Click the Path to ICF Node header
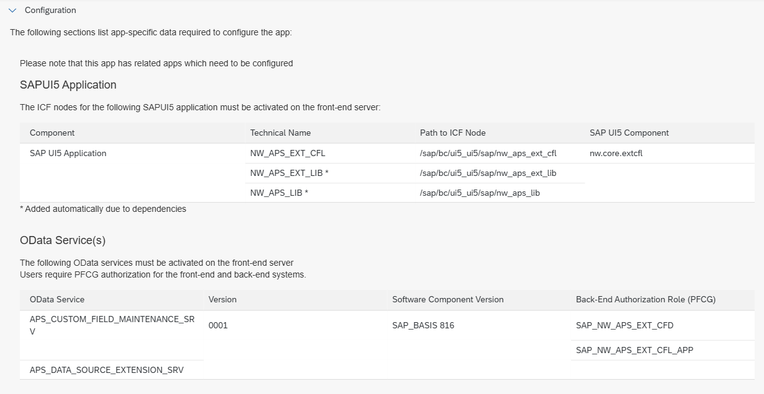The image size is (764, 394). point(453,133)
